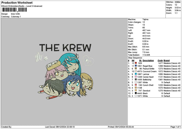Click the White swatch in stop row 13
This screenshot has width=182, height=129.
136,96
